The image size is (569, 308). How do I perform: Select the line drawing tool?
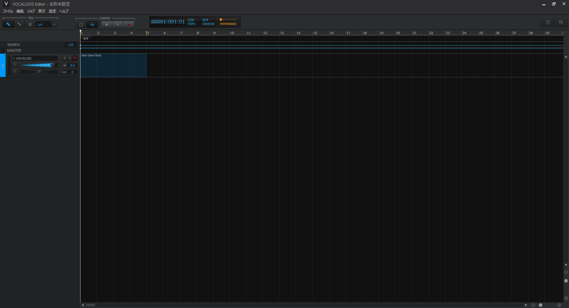point(19,24)
